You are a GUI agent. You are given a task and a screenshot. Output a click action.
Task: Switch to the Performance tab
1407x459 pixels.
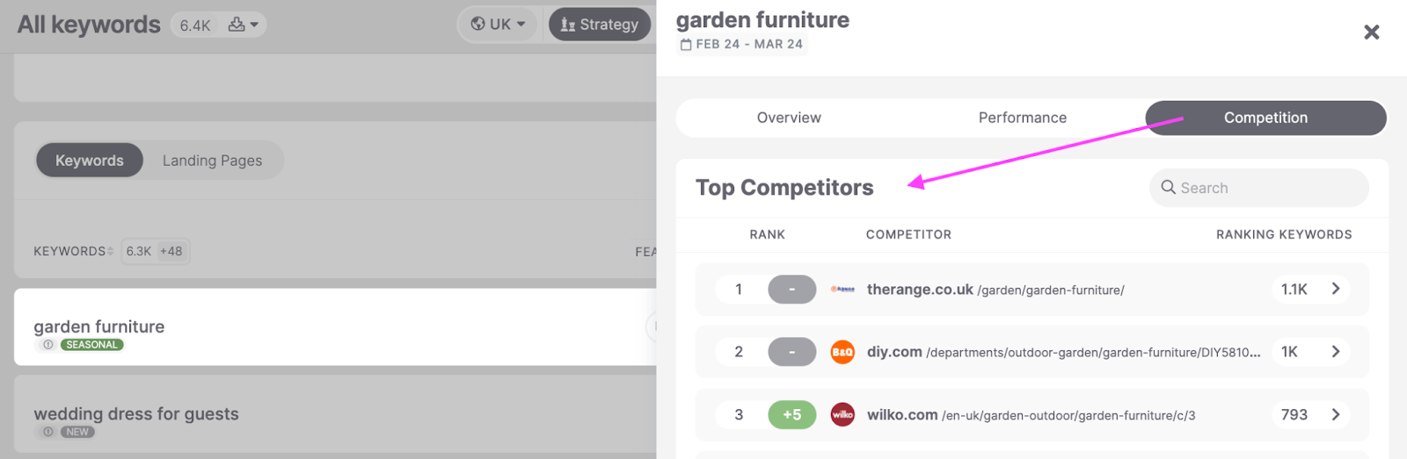point(1023,118)
